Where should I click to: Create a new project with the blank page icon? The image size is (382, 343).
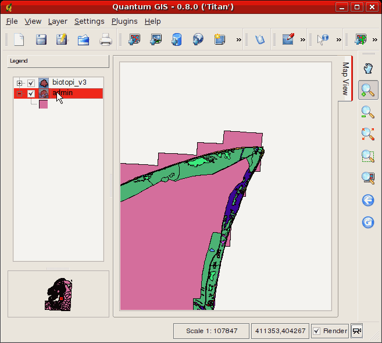(19, 39)
